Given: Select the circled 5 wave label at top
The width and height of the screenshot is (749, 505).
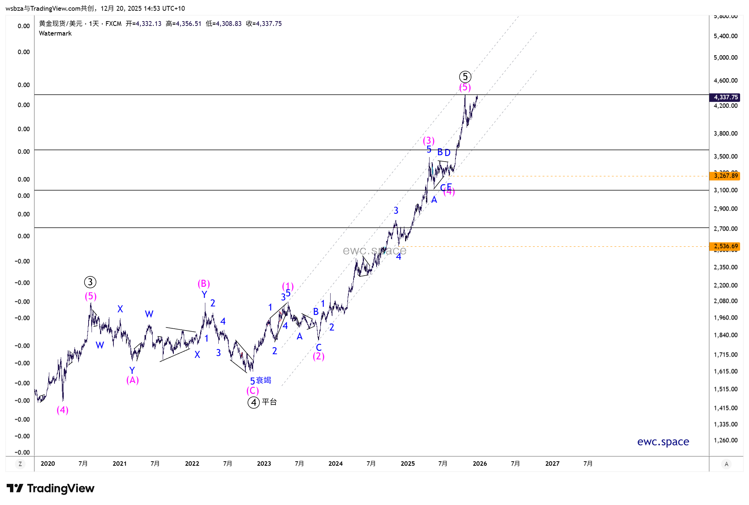Looking at the screenshot, I should (x=465, y=77).
